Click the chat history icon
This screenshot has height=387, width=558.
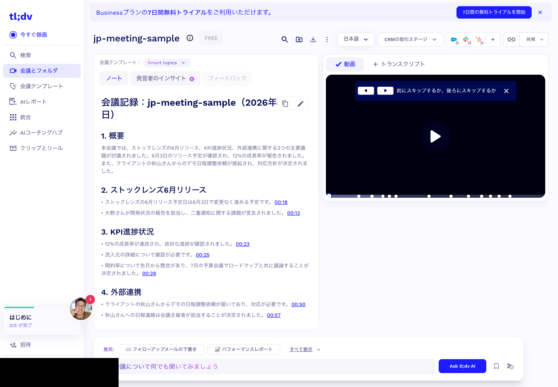pos(510,366)
